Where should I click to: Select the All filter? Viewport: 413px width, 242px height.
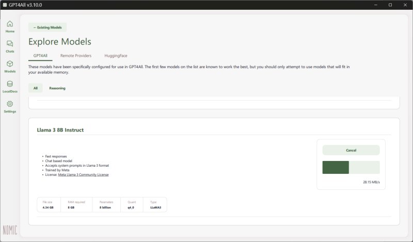point(36,88)
